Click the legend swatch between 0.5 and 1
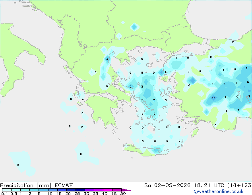This screenshot has width=252, height=195. [16, 190]
